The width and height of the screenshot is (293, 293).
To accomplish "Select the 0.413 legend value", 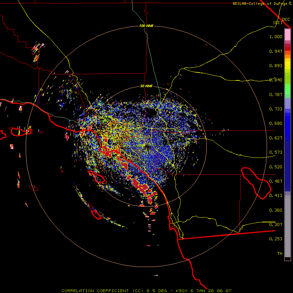I will coord(276,196).
